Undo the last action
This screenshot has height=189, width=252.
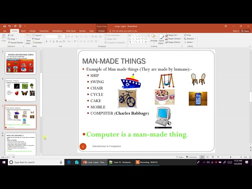9,26
